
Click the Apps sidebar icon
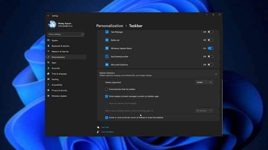49,62
